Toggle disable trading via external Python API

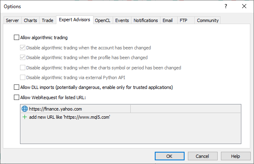(x=22, y=78)
